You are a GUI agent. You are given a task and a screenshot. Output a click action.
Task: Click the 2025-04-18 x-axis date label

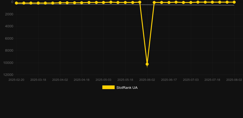coord(82,80)
